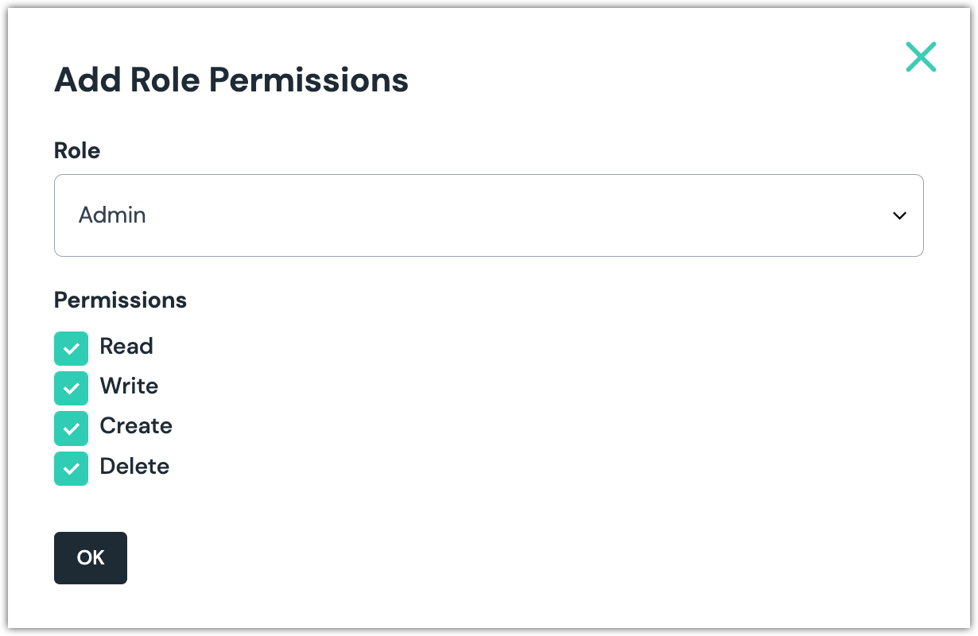978x636 pixels.
Task: Uncheck the Read permission checkbox
Action: [x=71, y=348]
